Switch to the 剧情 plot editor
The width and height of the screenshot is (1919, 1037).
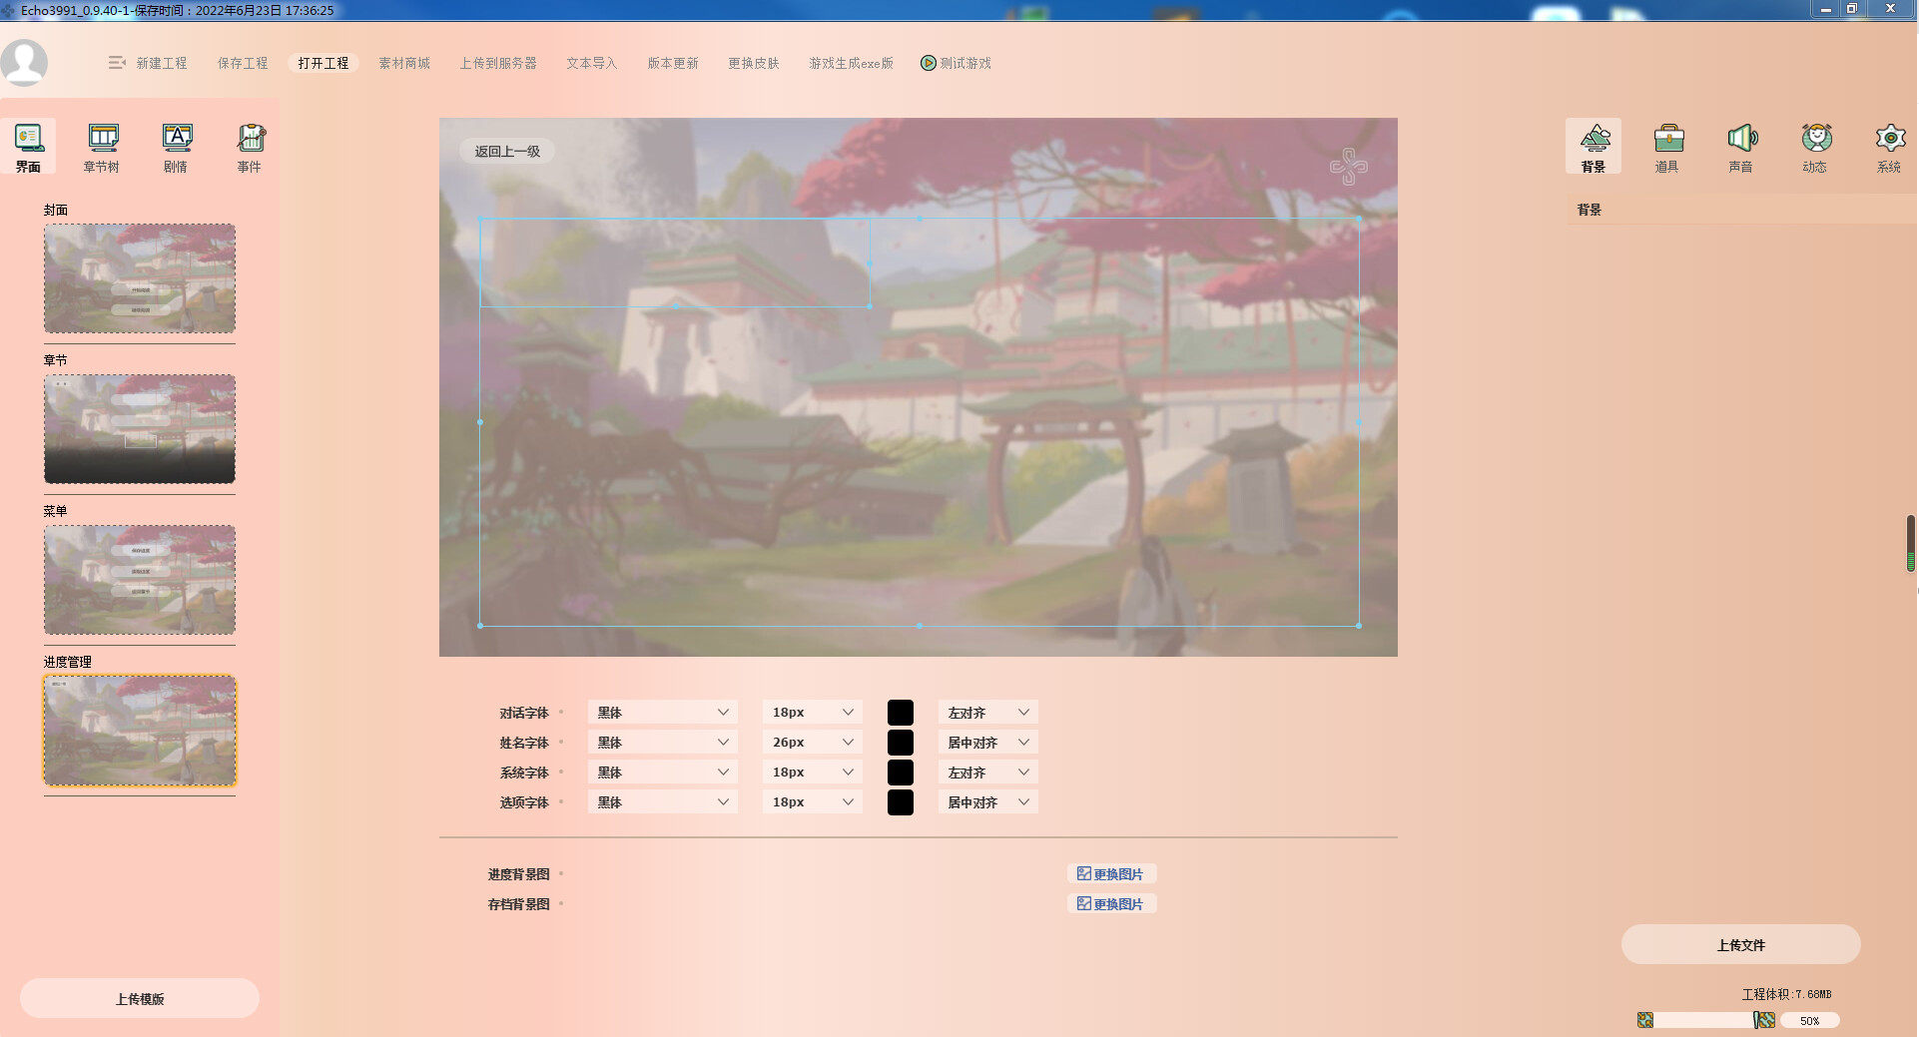click(x=176, y=147)
